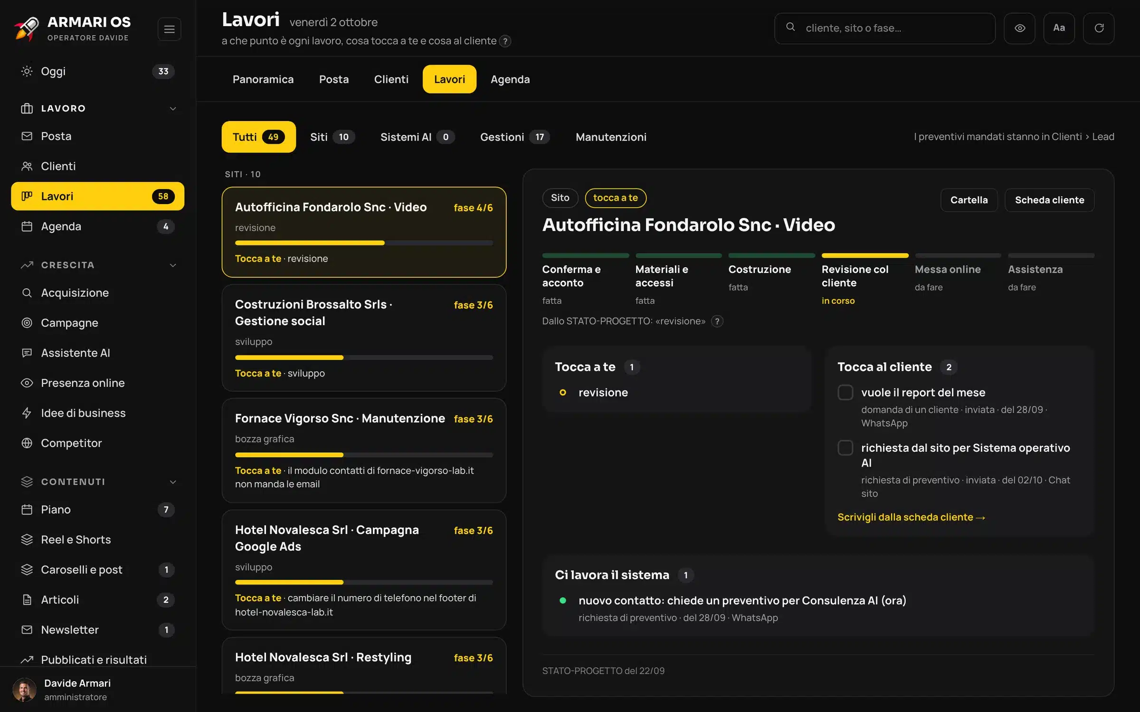Show help for the Lavori subtitle question mark
The height and width of the screenshot is (712, 1140).
(x=505, y=41)
